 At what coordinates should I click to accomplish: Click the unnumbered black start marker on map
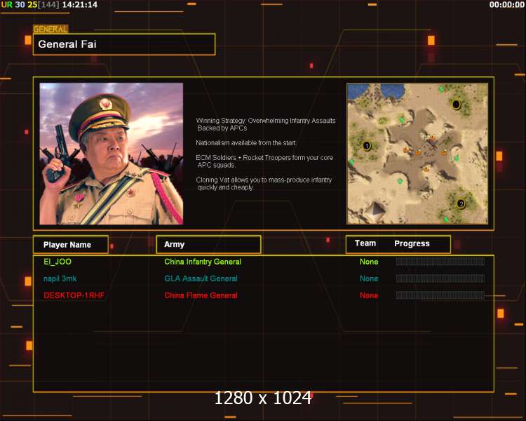(456, 105)
